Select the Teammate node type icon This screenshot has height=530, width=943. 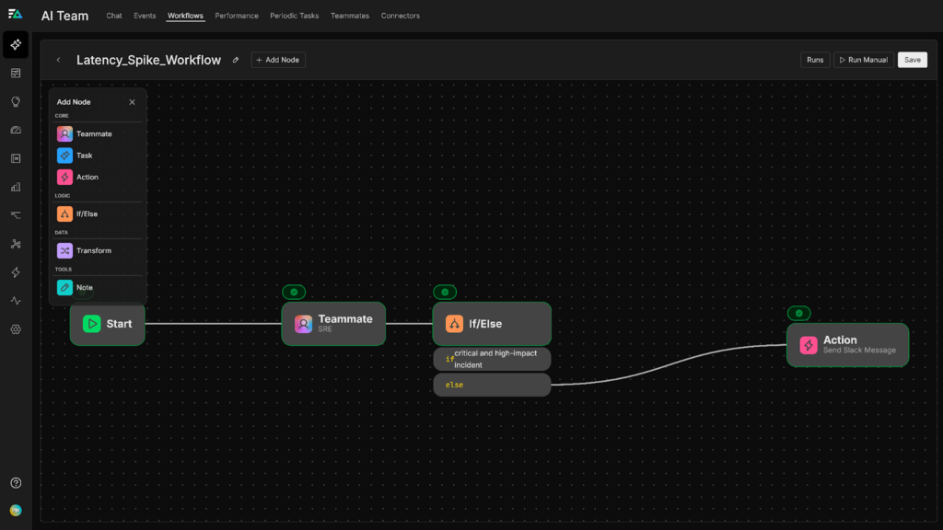(x=64, y=134)
